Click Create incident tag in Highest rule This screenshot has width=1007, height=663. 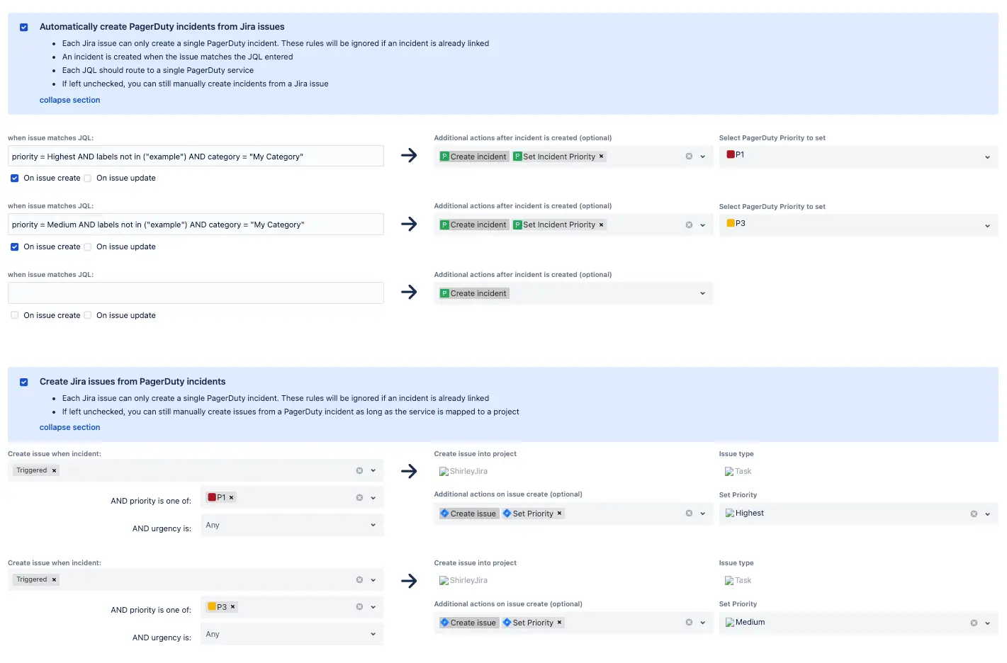[474, 157]
